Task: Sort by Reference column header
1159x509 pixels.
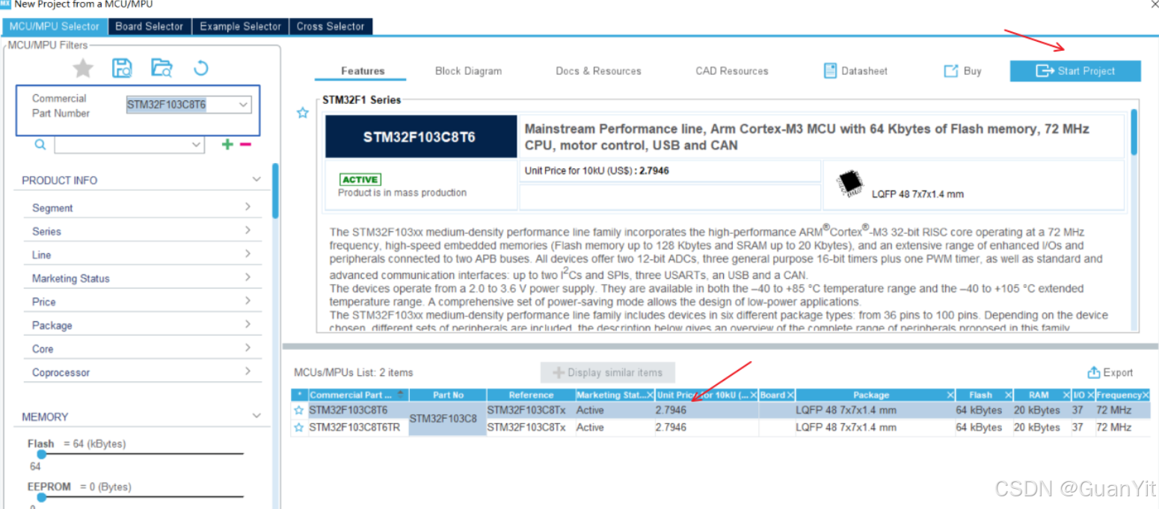Action: pos(531,395)
